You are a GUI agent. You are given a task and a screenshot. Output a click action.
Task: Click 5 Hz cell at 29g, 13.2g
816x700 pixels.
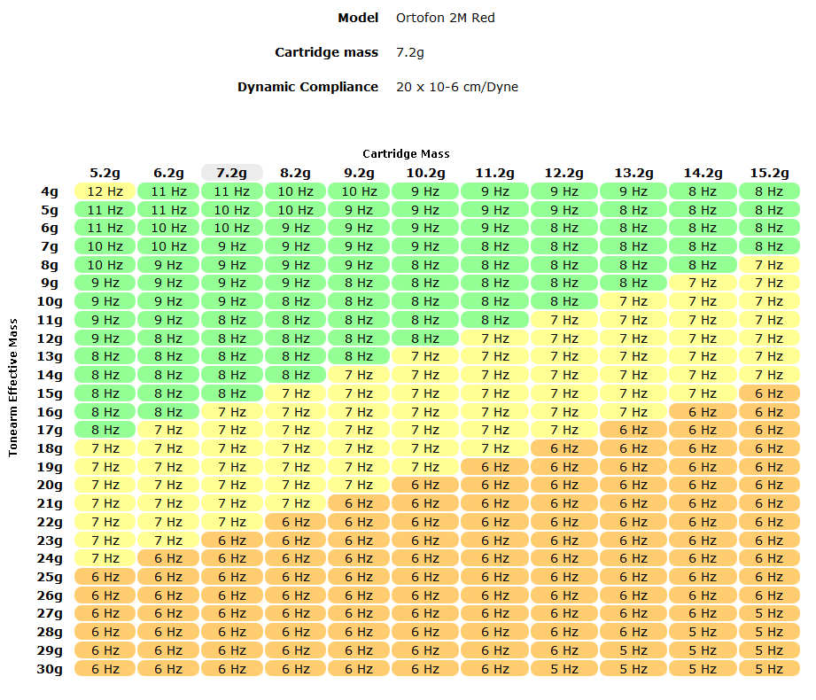pyautogui.click(x=633, y=650)
